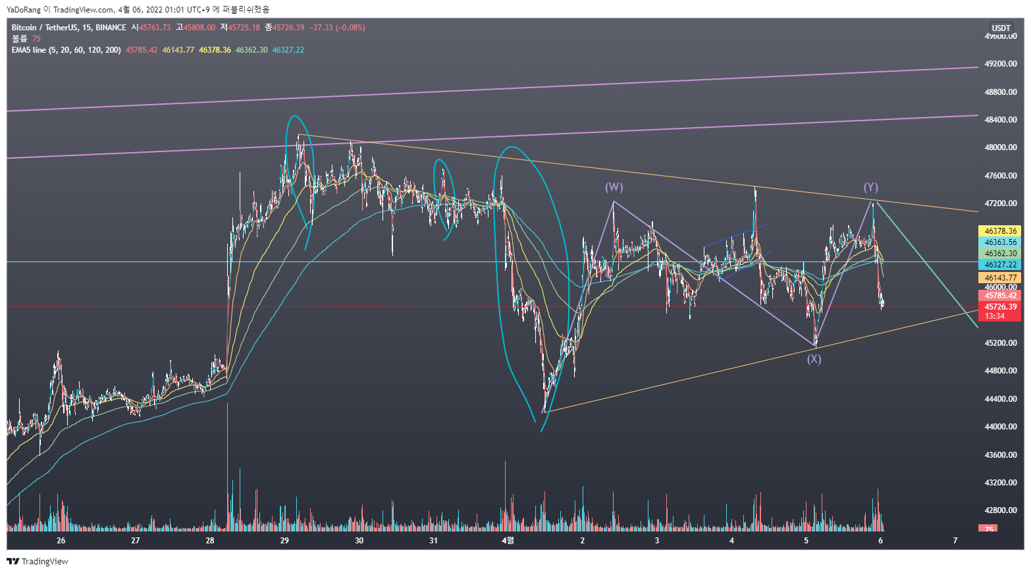This screenshot has height=573, width=1031.
Task: Click the open price 45763.73 in legend
Action: pos(155,28)
